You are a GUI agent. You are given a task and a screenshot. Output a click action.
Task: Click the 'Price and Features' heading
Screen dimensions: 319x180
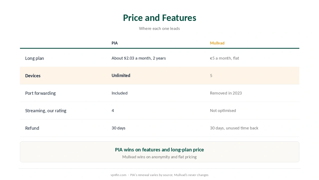tap(159, 18)
